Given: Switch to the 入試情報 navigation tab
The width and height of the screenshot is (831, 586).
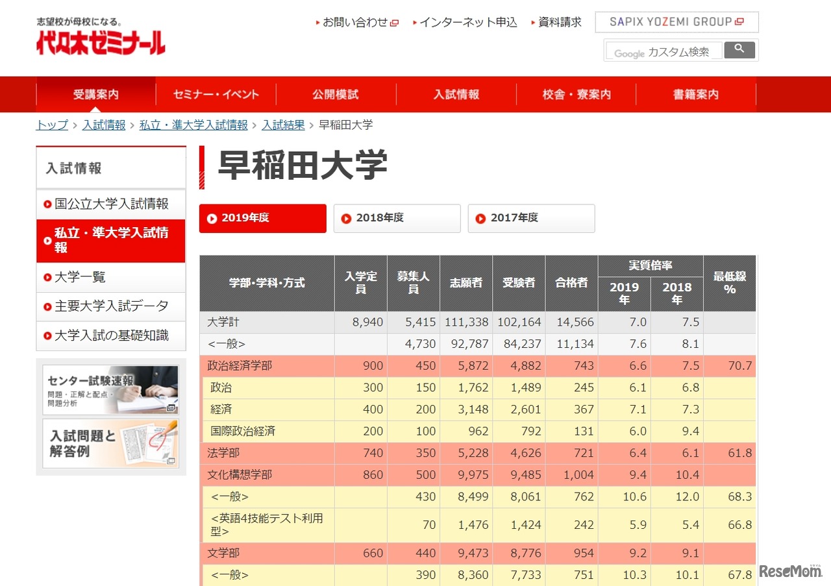Looking at the screenshot, I should pos(456,94).
